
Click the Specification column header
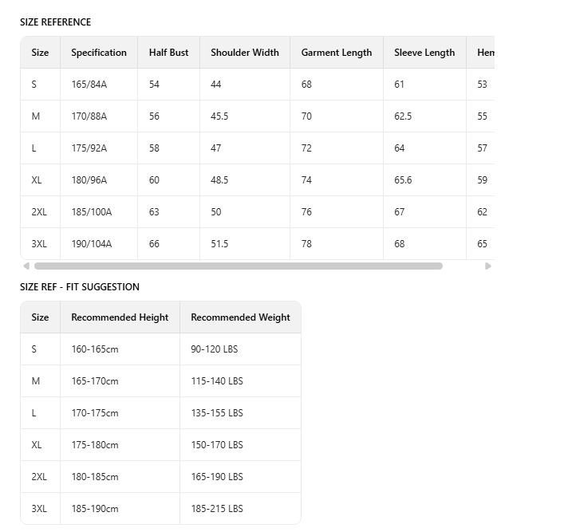(99, 53)
